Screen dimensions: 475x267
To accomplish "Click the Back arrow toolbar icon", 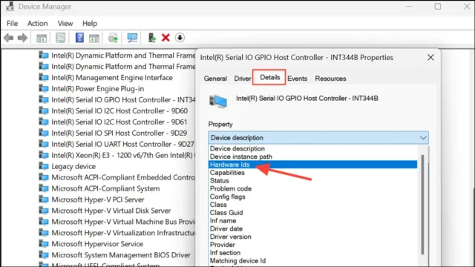I will [x=9, y=38].
